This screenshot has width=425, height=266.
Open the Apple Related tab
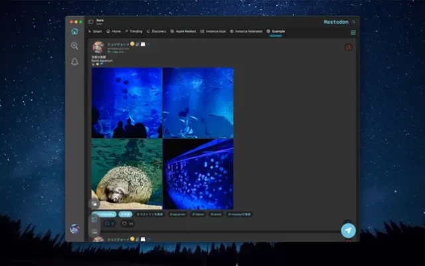click(x=183, y=31)
